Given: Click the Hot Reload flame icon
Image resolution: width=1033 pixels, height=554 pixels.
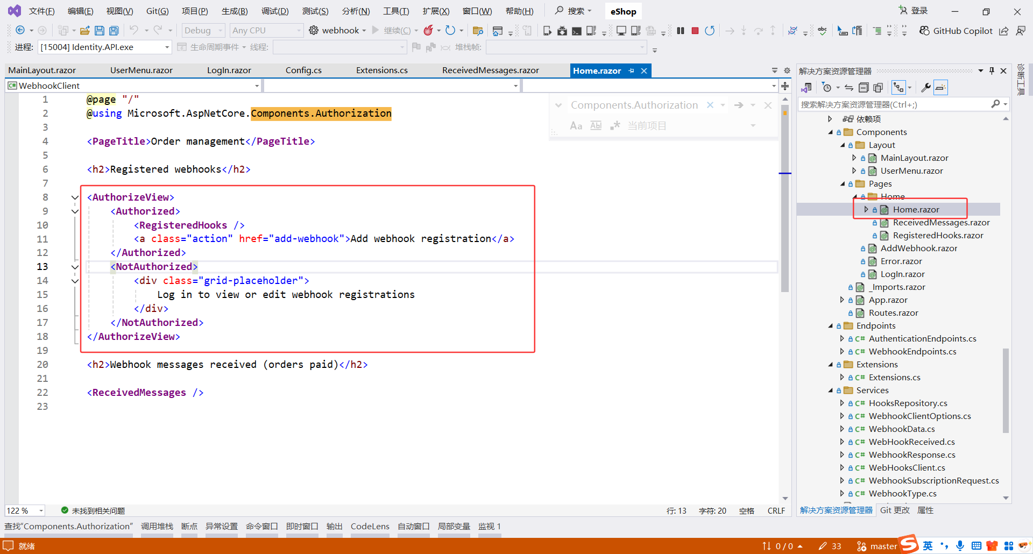Looking at the screenshot, I should coord(428,31).
